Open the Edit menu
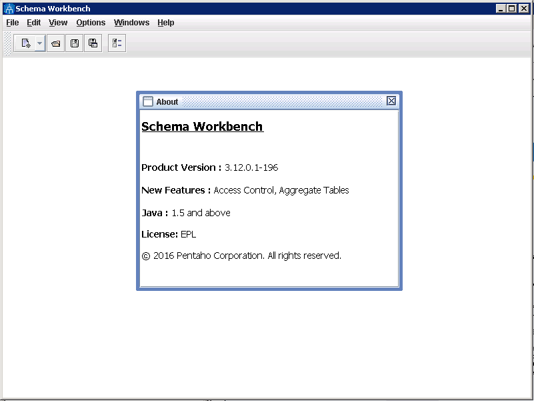This screenshot has width=534, height=401. point(34,23)
